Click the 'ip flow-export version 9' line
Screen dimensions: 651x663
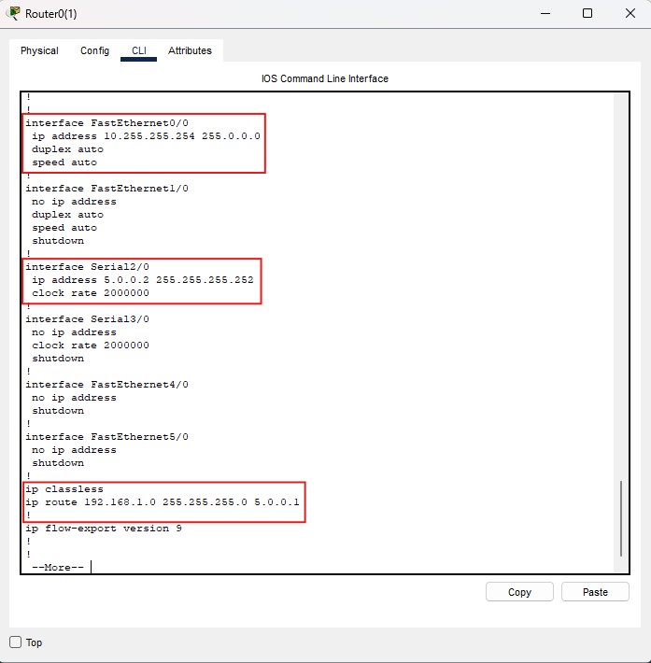coord(104,529)
